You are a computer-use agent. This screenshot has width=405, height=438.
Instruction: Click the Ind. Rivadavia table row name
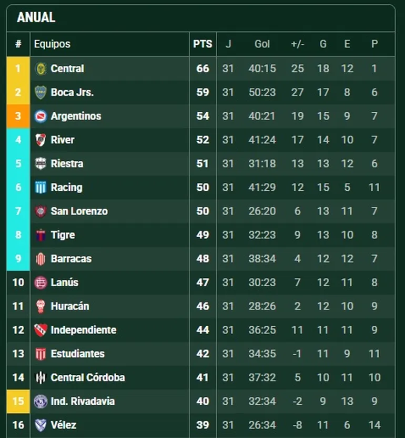(x=83, y=401)
